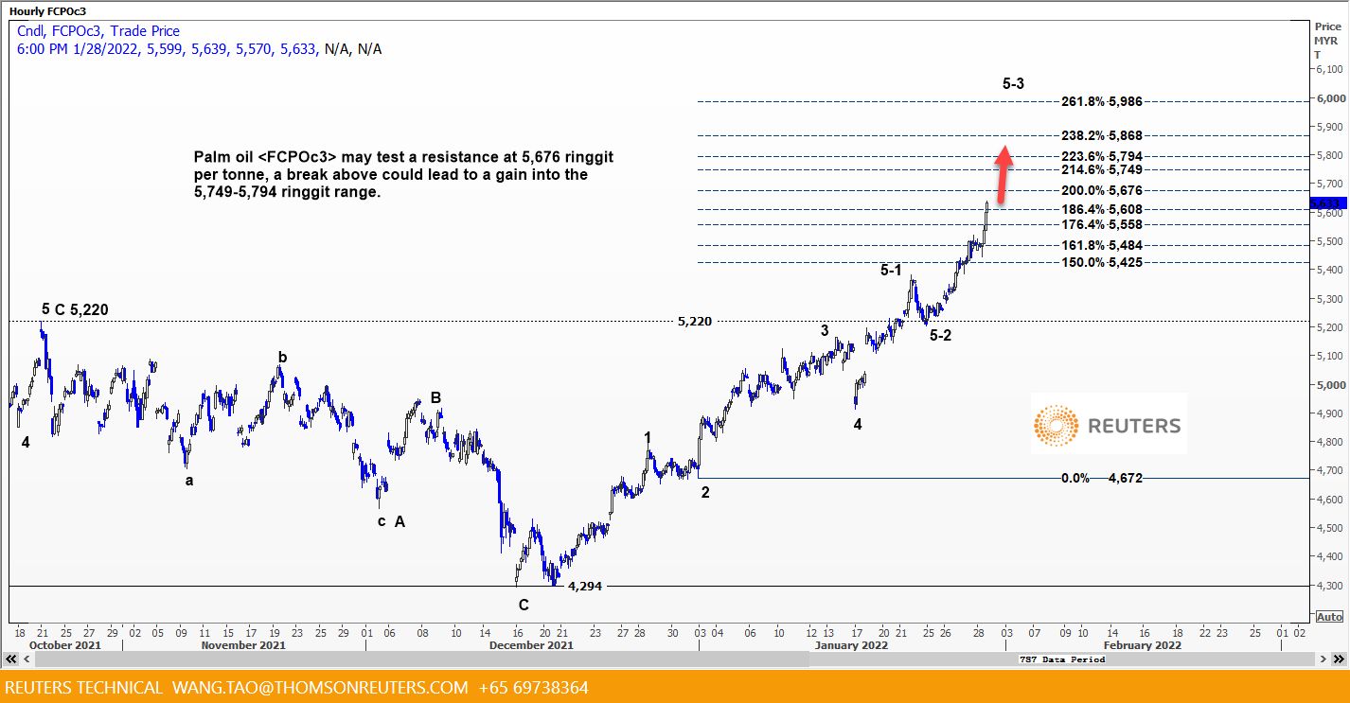Click the Cndl, FCPOc3, Trade Price legend line
The width and height of the screenshot is (1350, 703).
(98, 31)
